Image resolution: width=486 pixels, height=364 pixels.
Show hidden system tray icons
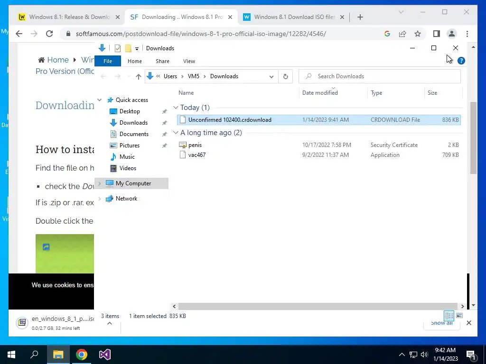[x=402, y=355]
